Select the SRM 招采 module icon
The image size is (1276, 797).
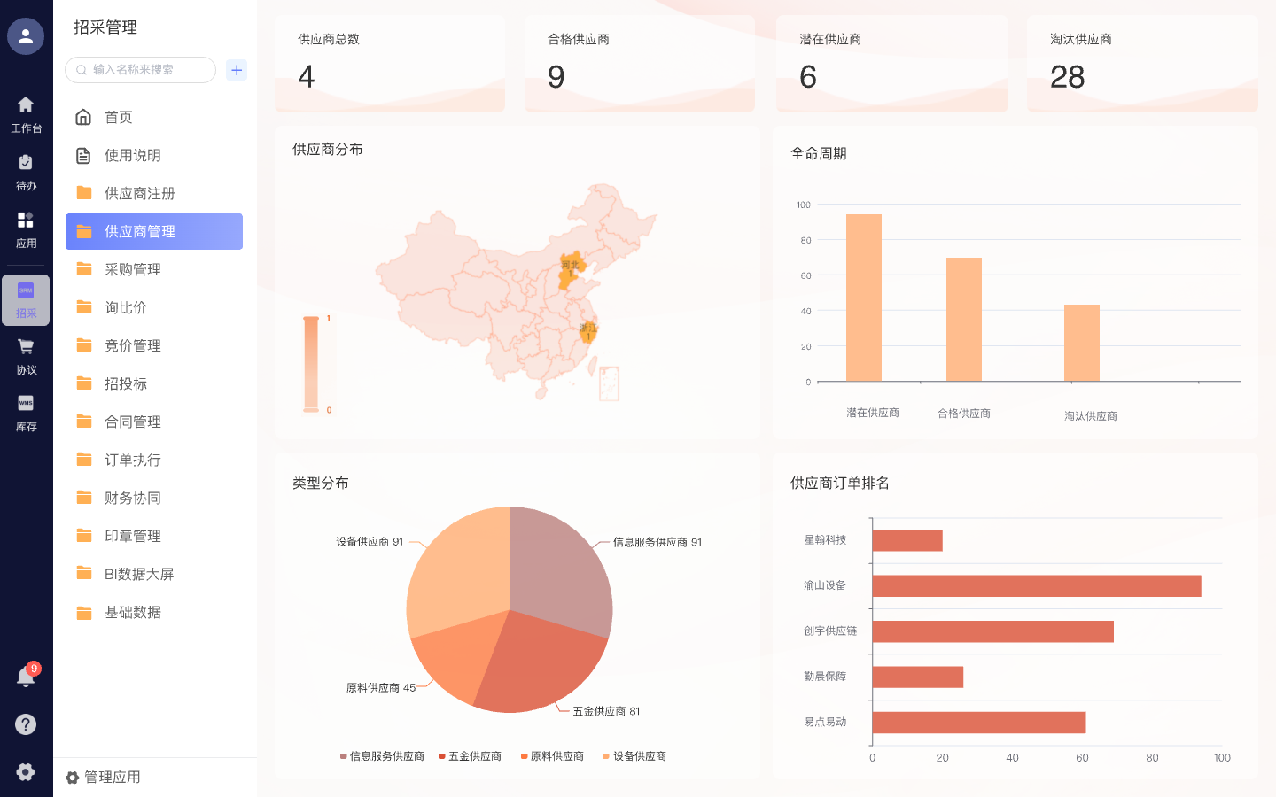click(x=26, y=299)
